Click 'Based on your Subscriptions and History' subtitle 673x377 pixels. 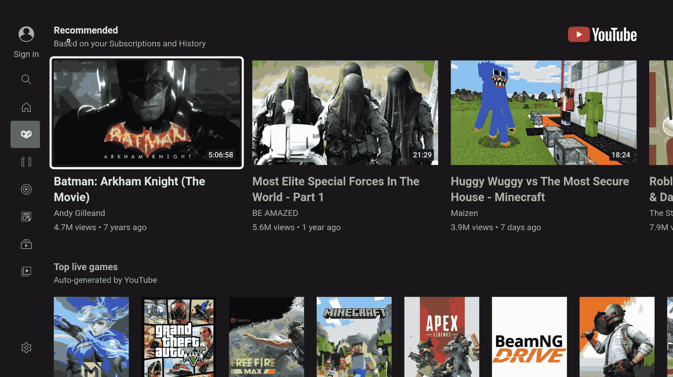click(130, 44)
